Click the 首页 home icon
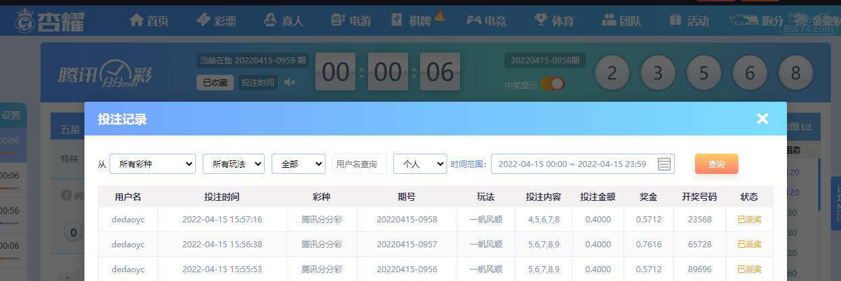The height and width of the screenshot is (281, 841). click(x=136, y=20)
